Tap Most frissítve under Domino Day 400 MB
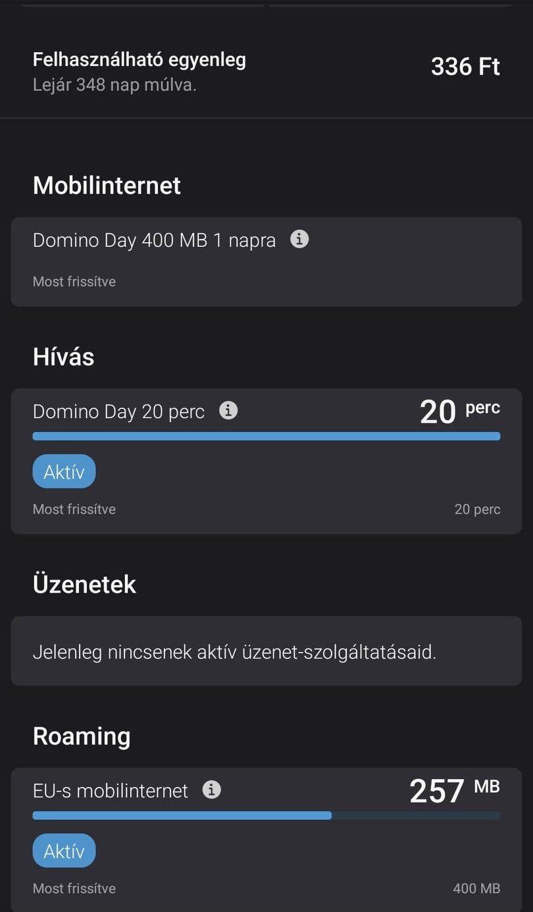Viewport: 533px width, 912px height. [x=74, y=281]
